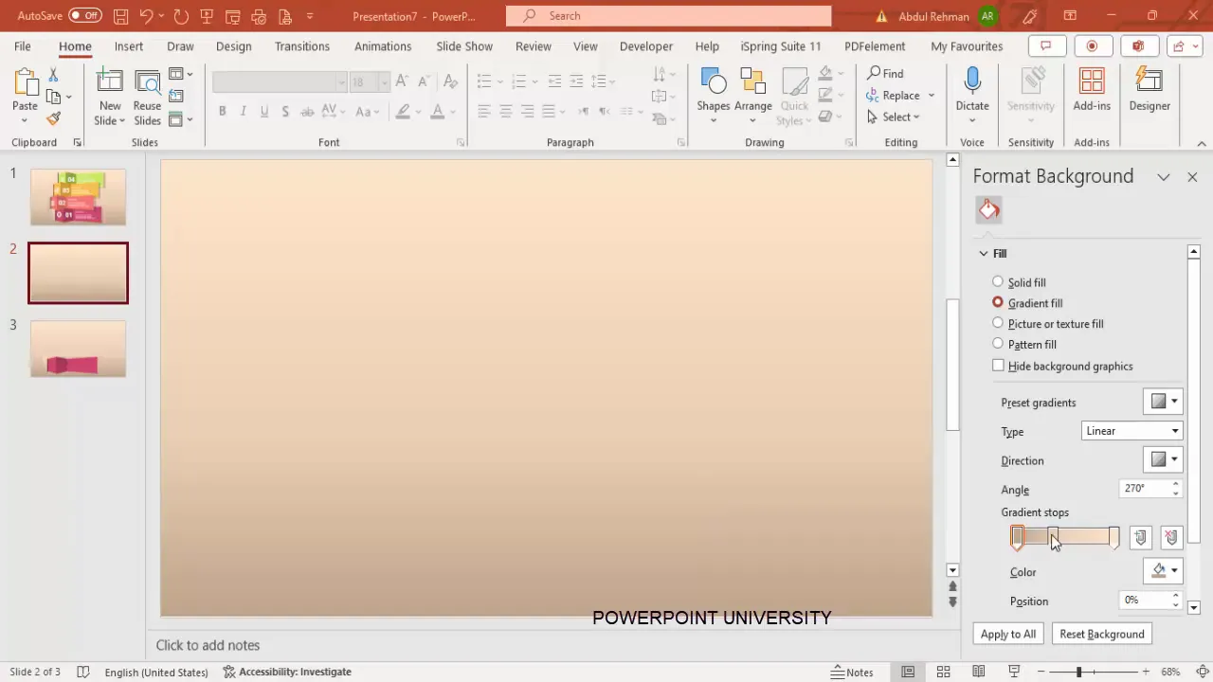Switch to the Transitions tab
Viewport: 1213px width, 682px height.
click(302, 46)
